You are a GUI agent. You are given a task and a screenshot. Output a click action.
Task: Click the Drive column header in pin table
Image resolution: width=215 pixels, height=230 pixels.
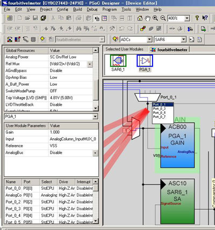coord(66,182)
